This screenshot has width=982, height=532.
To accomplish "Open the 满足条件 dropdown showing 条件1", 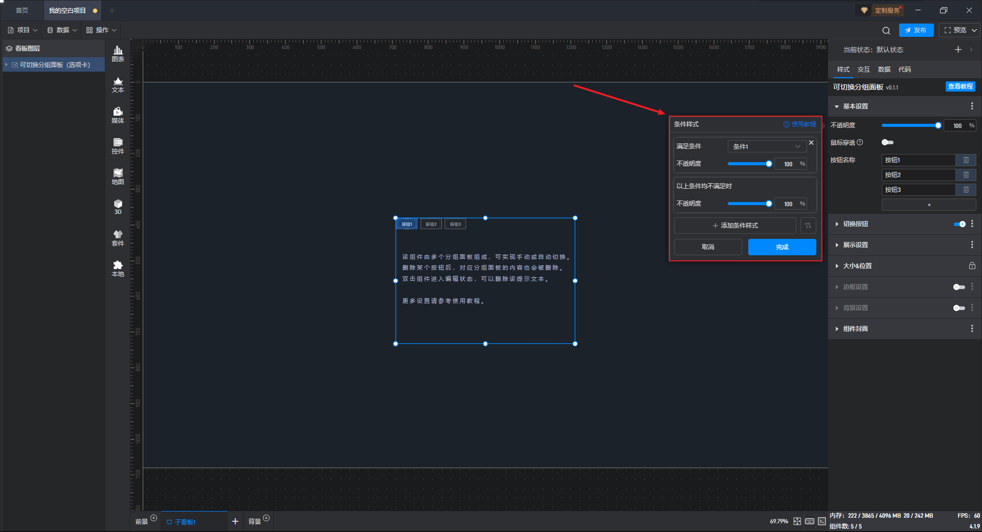I will click(x=766, y=147).
